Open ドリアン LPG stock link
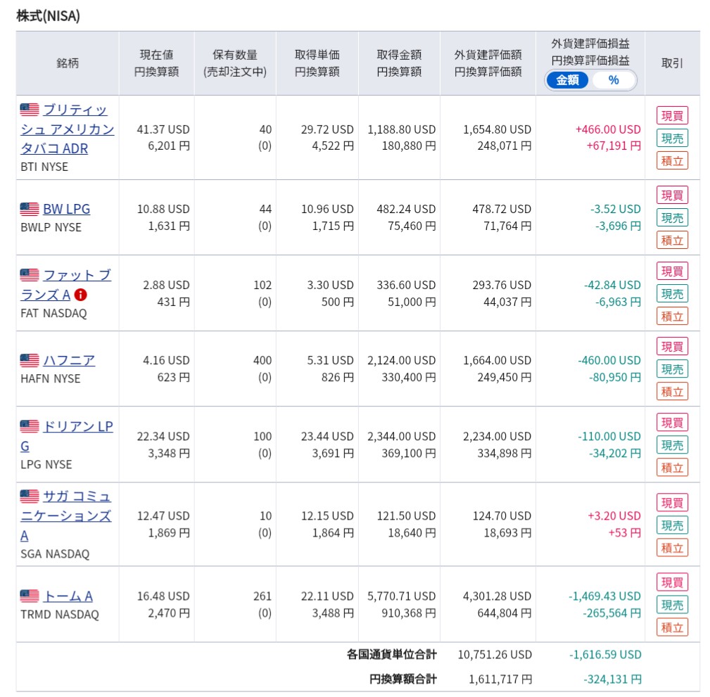The width and height of the screenshot is (710, 697). point(67,436)
